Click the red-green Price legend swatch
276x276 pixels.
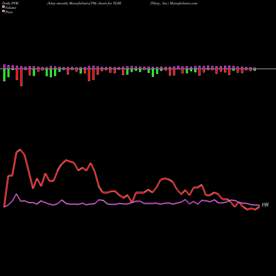(x=3, y=12)
